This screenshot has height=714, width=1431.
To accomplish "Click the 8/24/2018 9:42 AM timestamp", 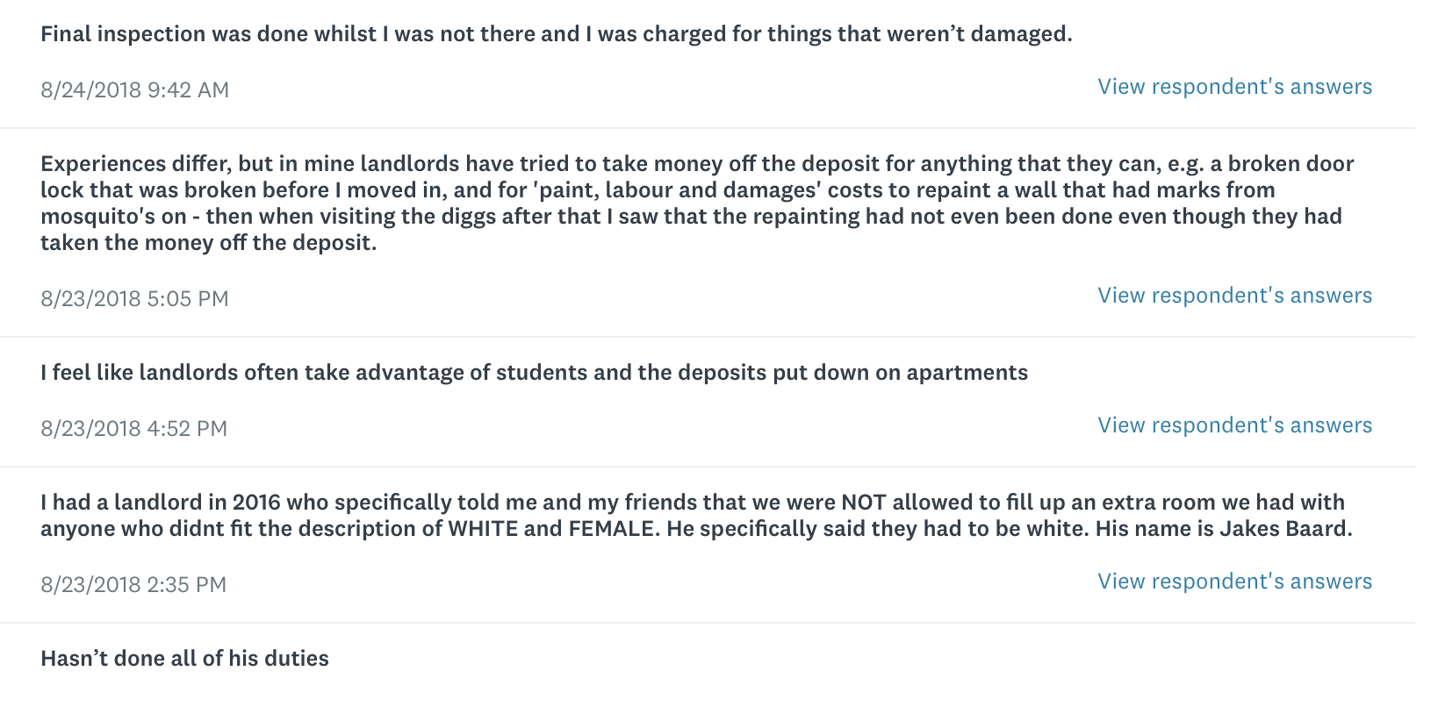I will (134, 90).
